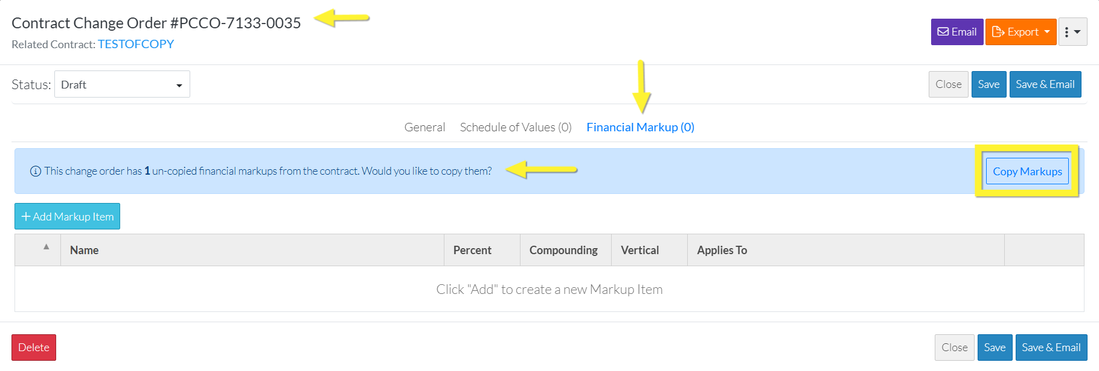
Task: Click the top Close button
Action: point(949,84)
